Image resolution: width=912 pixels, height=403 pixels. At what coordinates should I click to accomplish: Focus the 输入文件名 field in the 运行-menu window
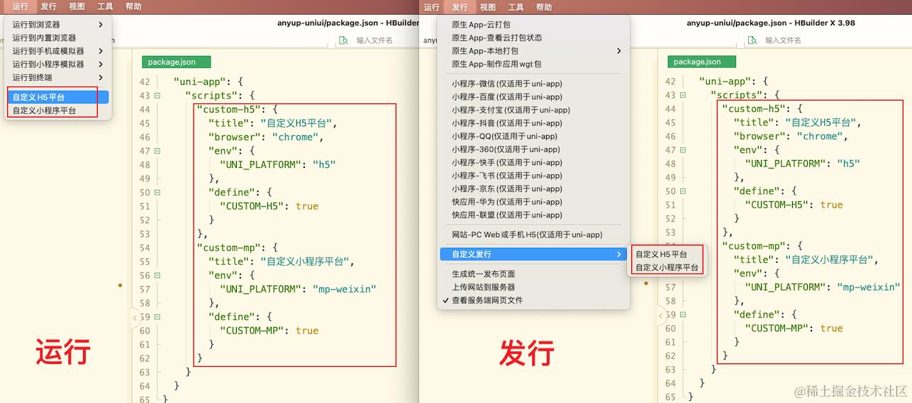pyautogui.click(x=374, y=40)
